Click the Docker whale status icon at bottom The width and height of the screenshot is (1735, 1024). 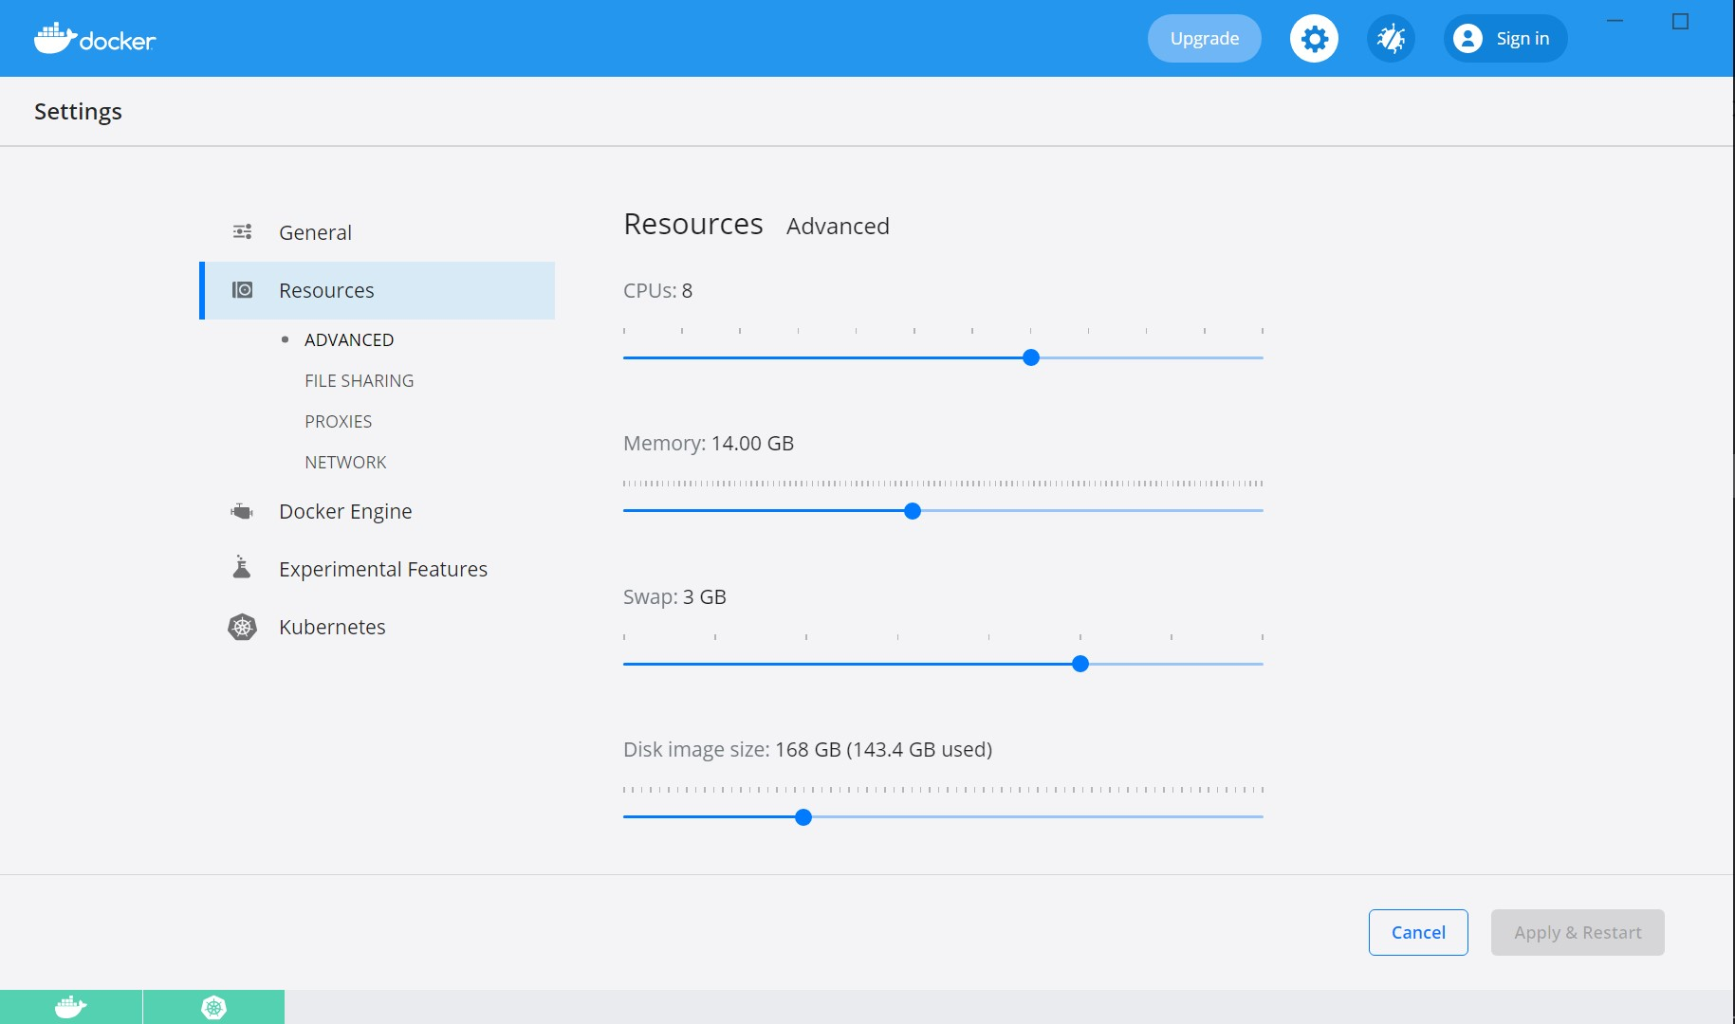click(71, 1007)
